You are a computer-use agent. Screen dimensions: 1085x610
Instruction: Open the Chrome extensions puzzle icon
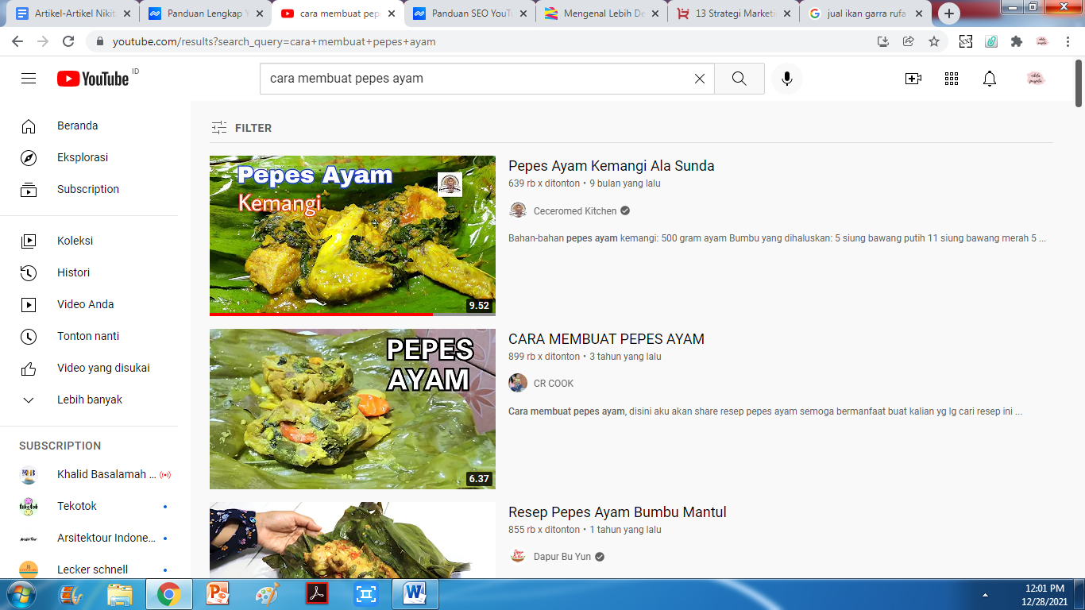(1016, 41)
